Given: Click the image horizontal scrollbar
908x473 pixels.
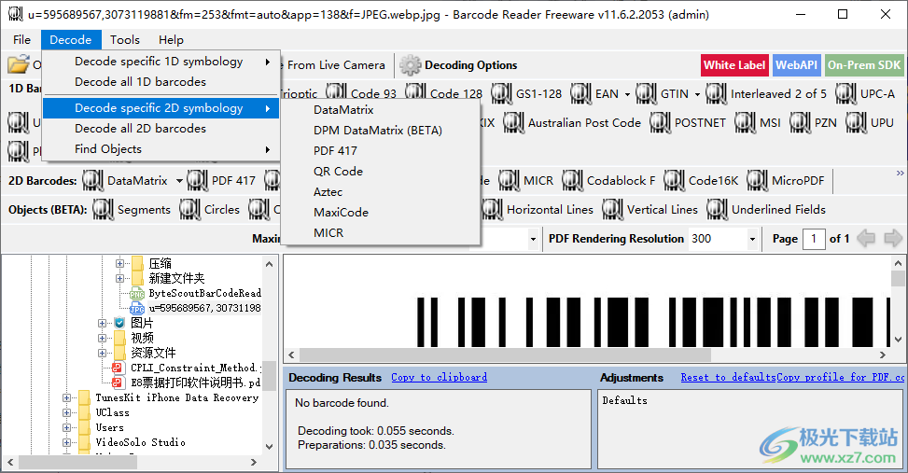Looking at the screenshot, I should [x=505, y=355].
